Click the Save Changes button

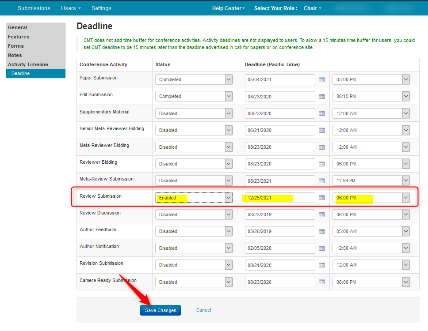[x=160, y=310]
